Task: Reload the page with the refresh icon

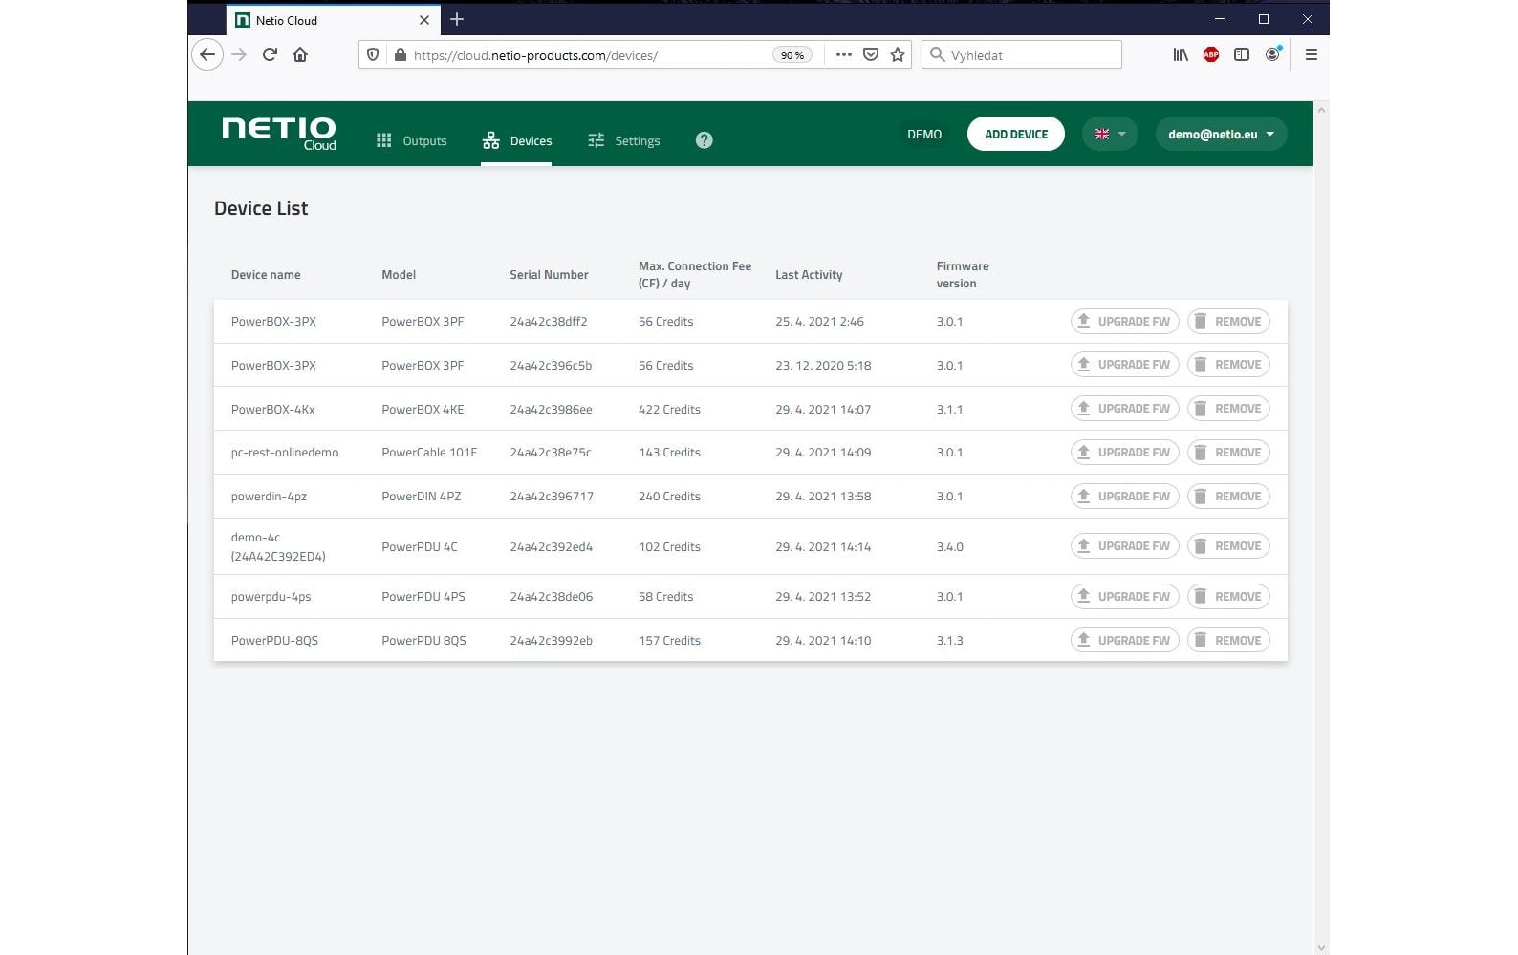Action: [x=270, y=54]
